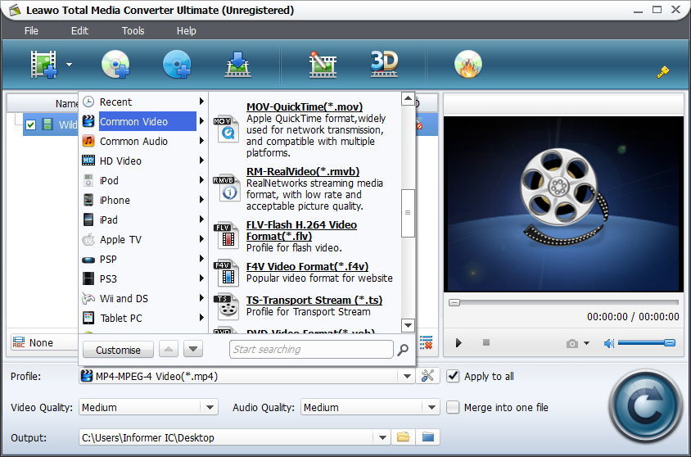This screenshot has height=457, width=691.
Task: Select iPad category
Action: 143,220
